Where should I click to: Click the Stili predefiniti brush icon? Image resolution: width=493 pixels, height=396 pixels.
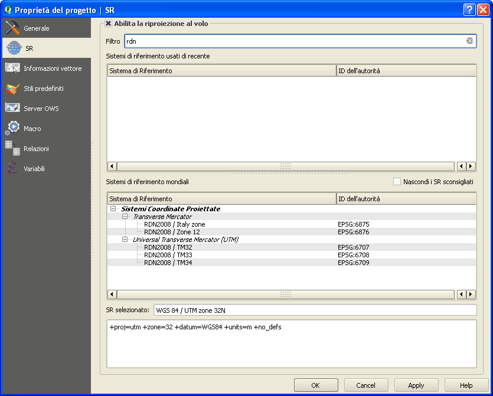13,89
